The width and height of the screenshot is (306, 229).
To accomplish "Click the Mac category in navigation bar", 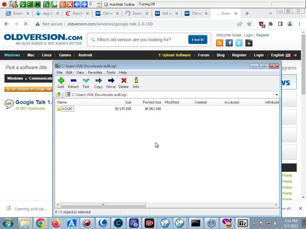I will tap(31, 55).
